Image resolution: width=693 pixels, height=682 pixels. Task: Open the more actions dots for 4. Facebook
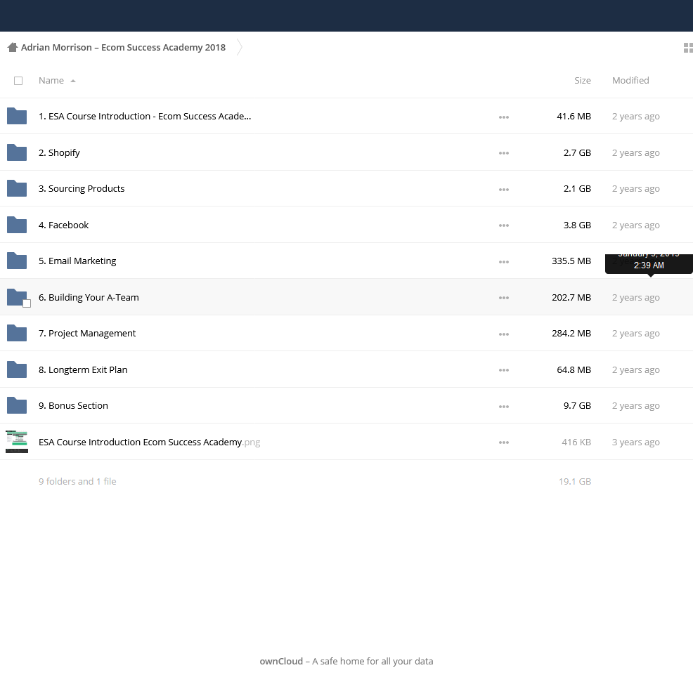pos(504,225)
